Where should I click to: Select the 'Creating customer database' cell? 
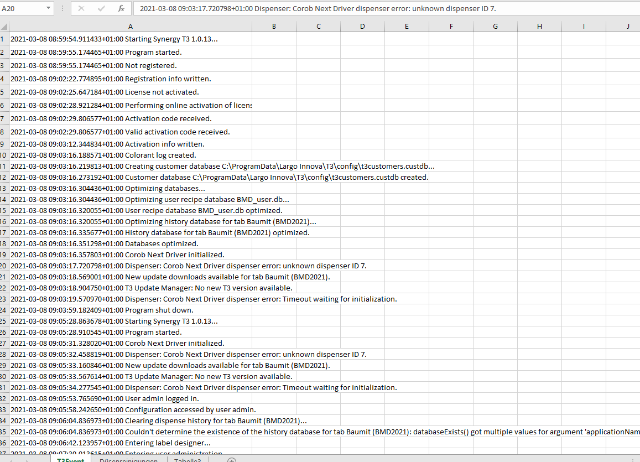pyautogui.click(x=131, y=166)
